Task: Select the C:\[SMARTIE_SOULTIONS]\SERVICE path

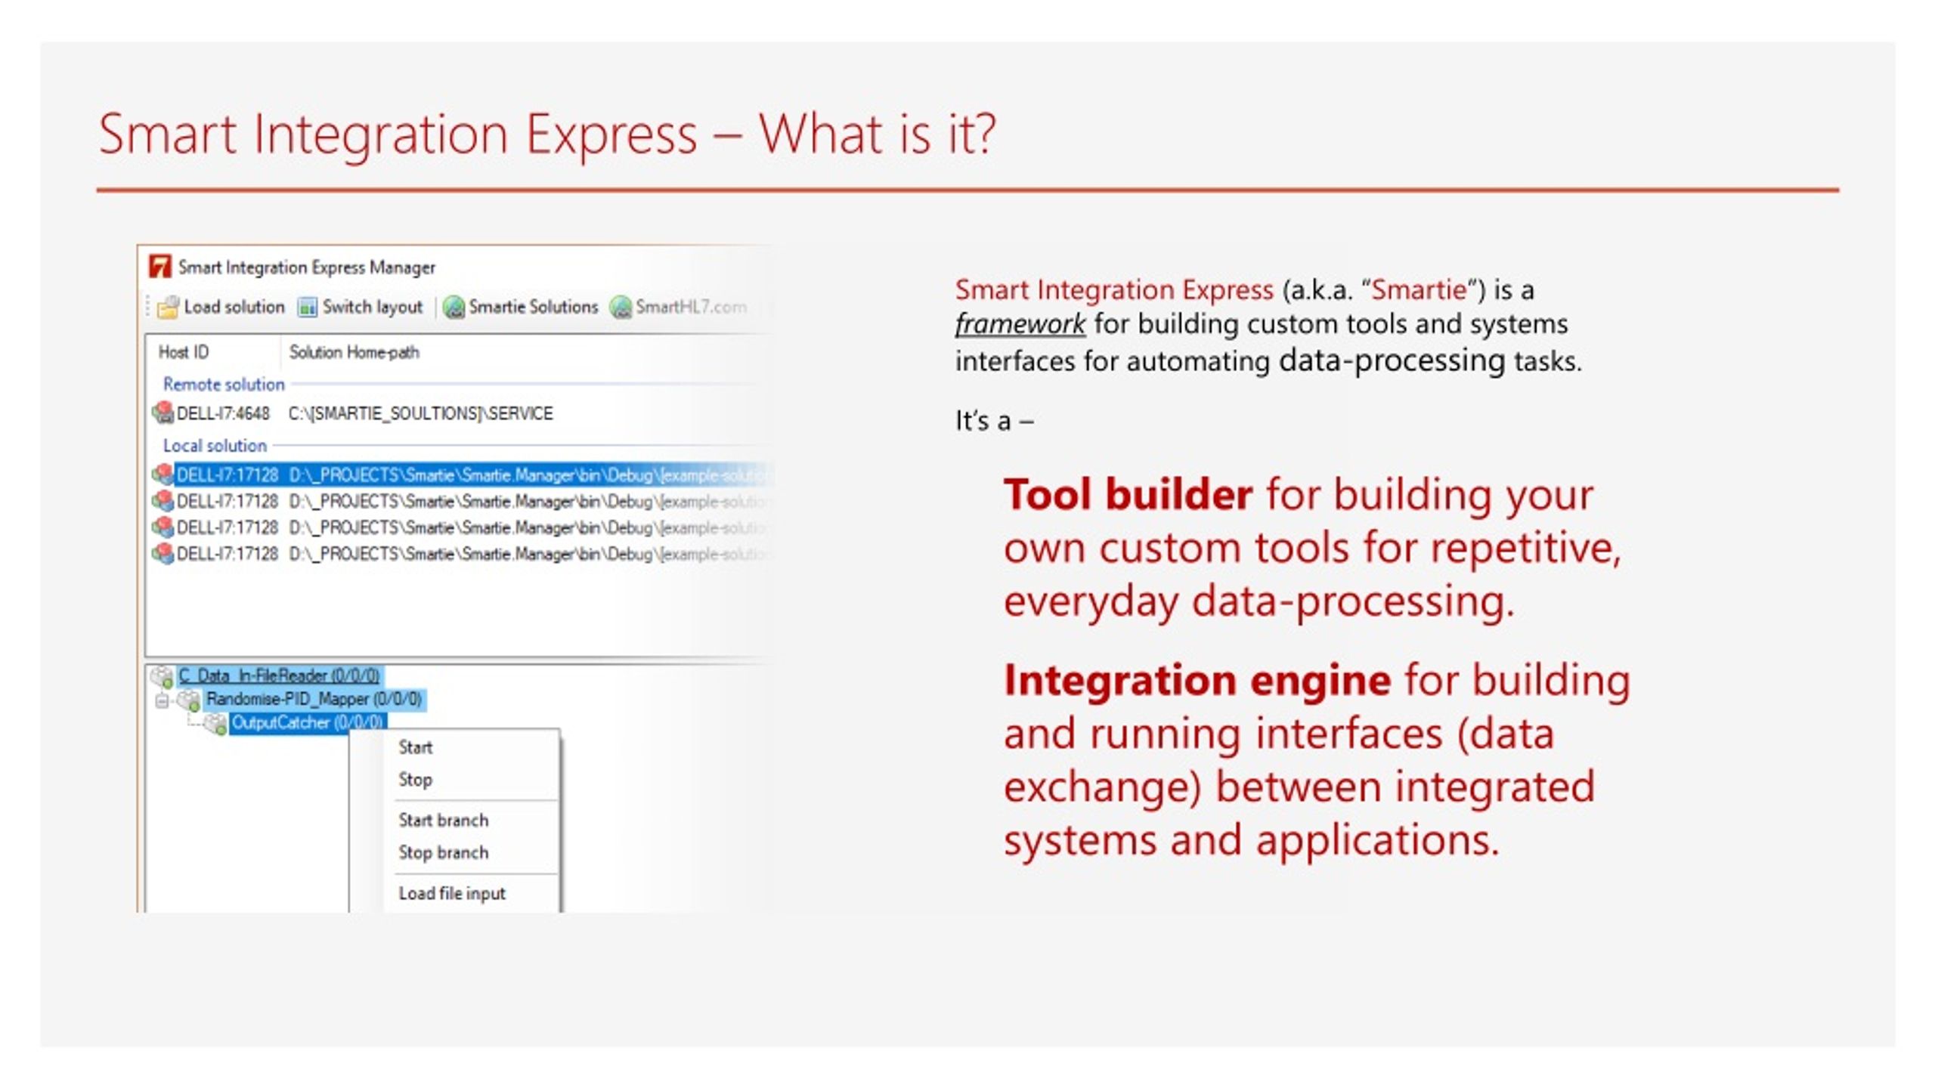Action: click(x=420, y=413)
